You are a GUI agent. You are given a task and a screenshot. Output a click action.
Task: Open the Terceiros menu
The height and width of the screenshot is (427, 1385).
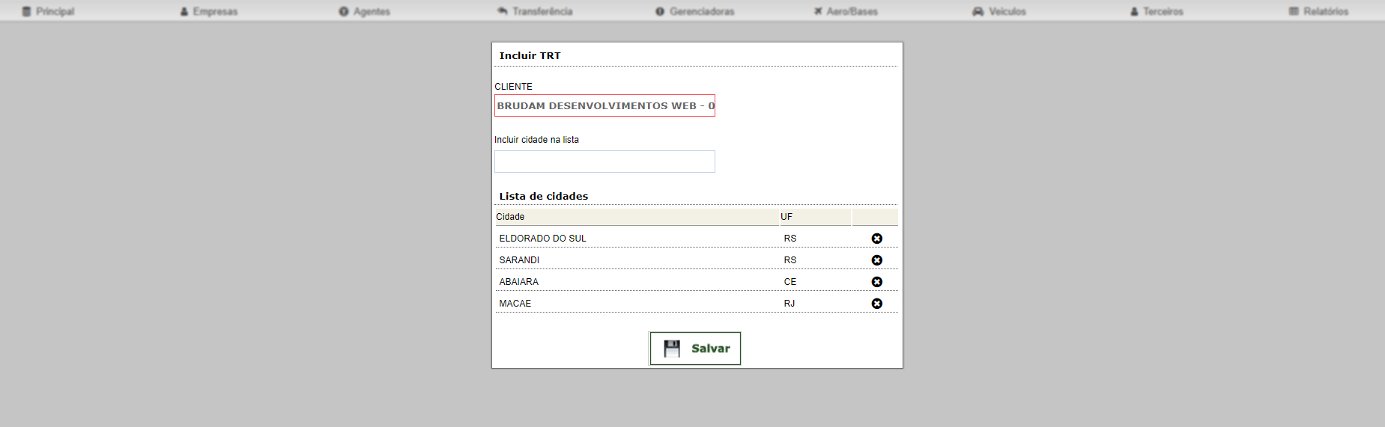[x=1157, y=11]
